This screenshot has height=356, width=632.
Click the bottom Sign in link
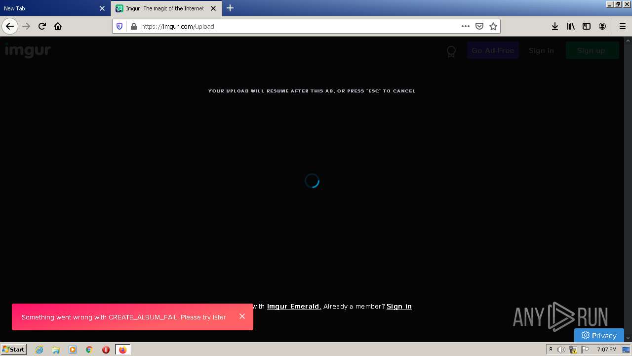(399, 307)
